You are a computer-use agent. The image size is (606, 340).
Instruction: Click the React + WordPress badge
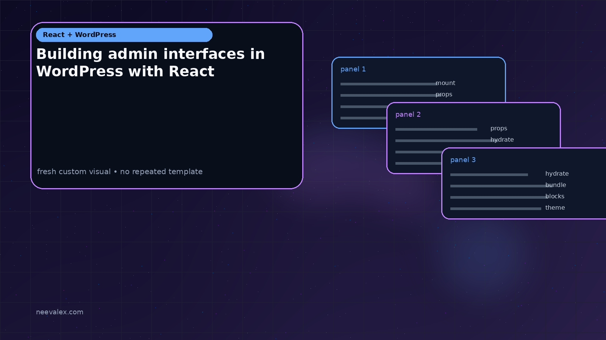[124, 35]
